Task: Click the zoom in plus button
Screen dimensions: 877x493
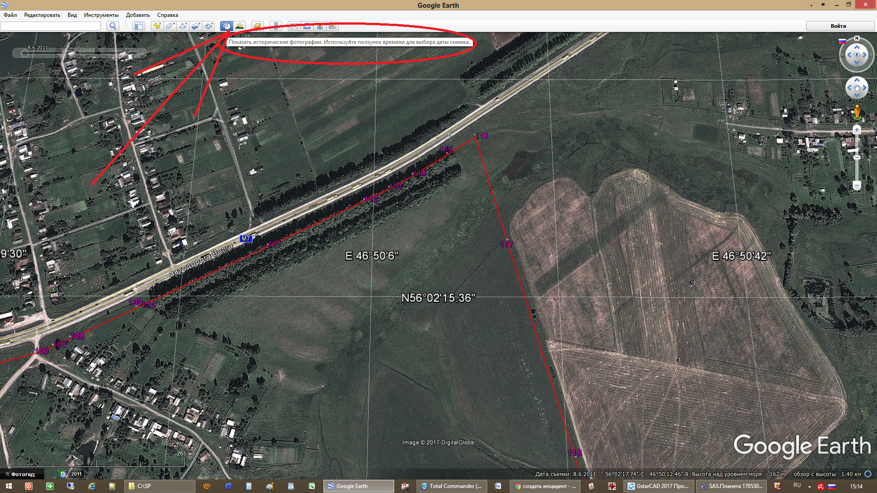Action: tap(857, 130)
